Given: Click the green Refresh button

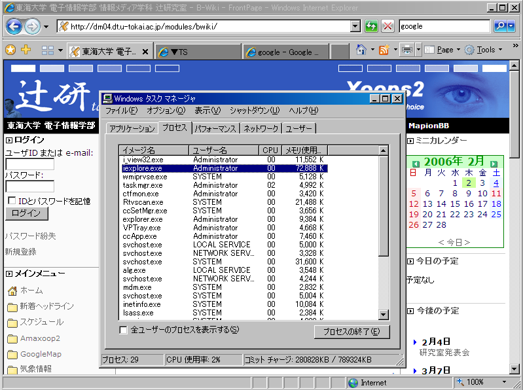Looking at the screenshot, I should point(371,26).
